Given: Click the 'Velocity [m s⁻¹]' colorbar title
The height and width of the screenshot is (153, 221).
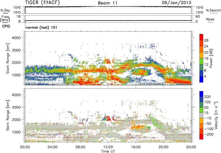Looking at the screenshot, I should coord(216,115).
